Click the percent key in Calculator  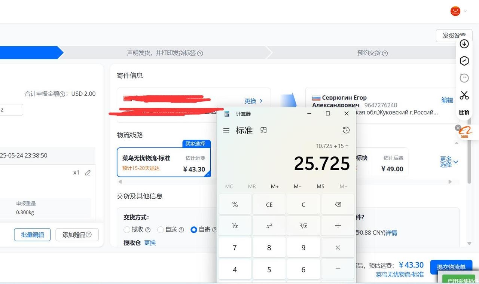235,204
